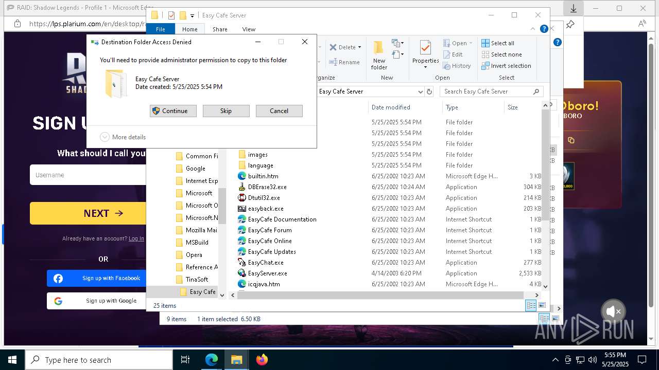Select the language folder icon
This screenshot has width=659, height=370.
[x=242, y=165]
